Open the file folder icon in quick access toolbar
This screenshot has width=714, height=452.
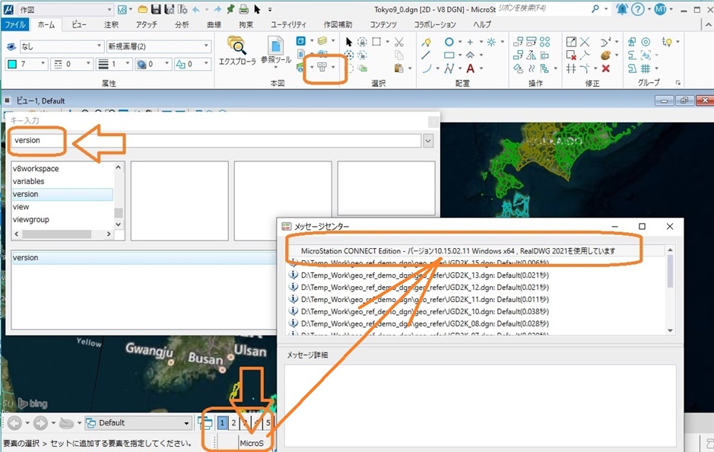142,9
